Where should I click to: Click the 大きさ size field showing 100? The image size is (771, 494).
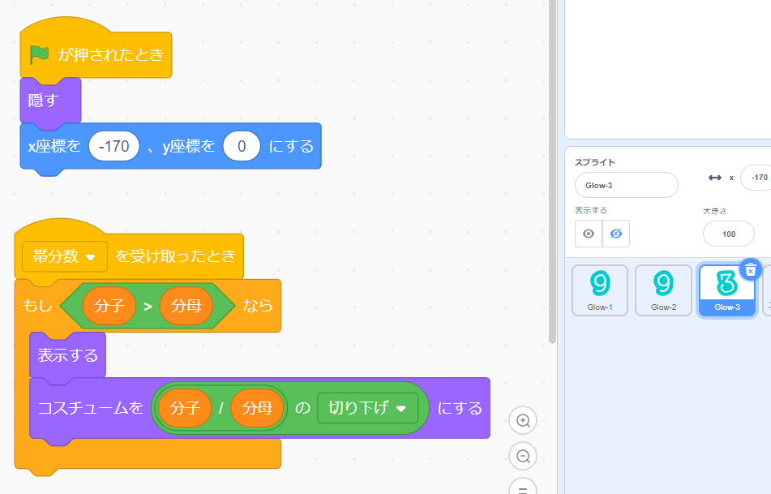[728, 234]
